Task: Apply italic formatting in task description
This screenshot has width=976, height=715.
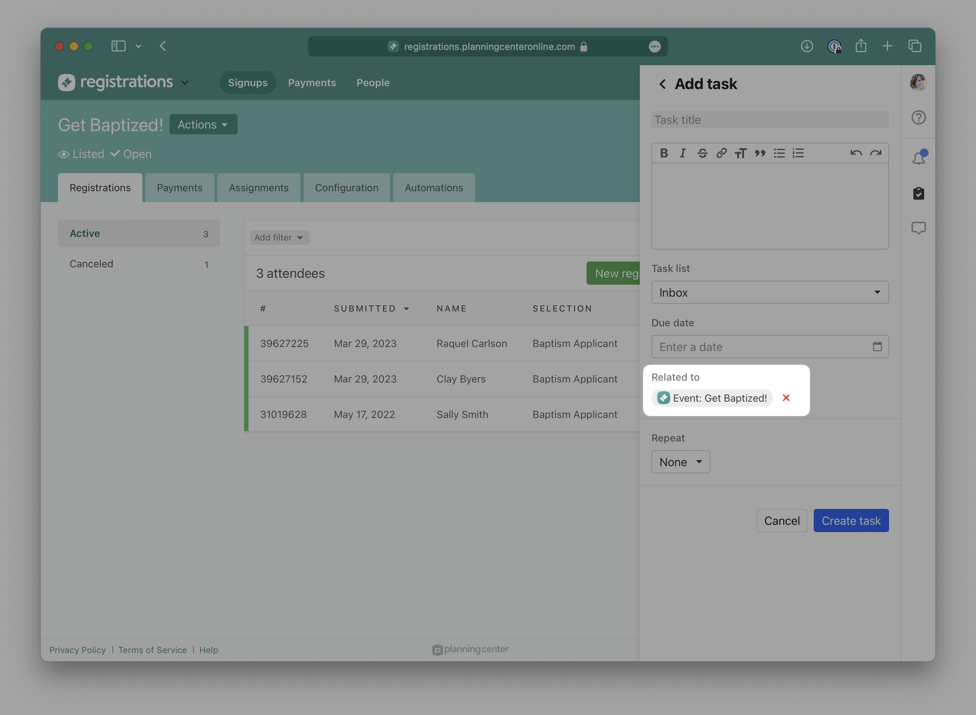Action: (683, 153)
